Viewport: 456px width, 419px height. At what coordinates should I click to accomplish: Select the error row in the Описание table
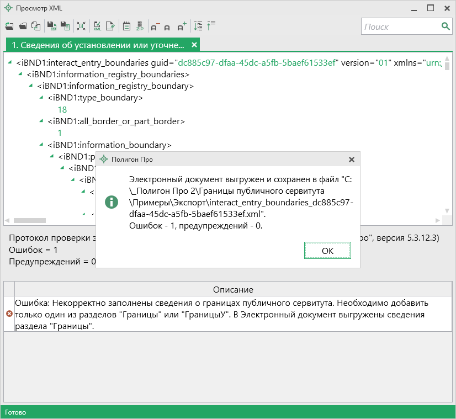point(221,314)
